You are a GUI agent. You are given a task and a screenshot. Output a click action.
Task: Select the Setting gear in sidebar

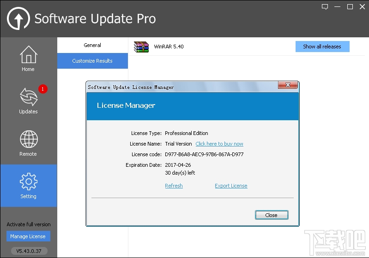pos(29,186)
